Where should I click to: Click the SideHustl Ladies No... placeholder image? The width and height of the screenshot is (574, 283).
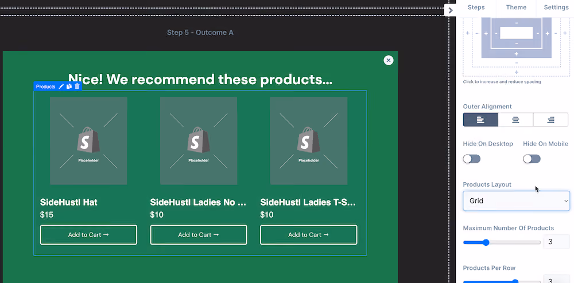point(199,140)
